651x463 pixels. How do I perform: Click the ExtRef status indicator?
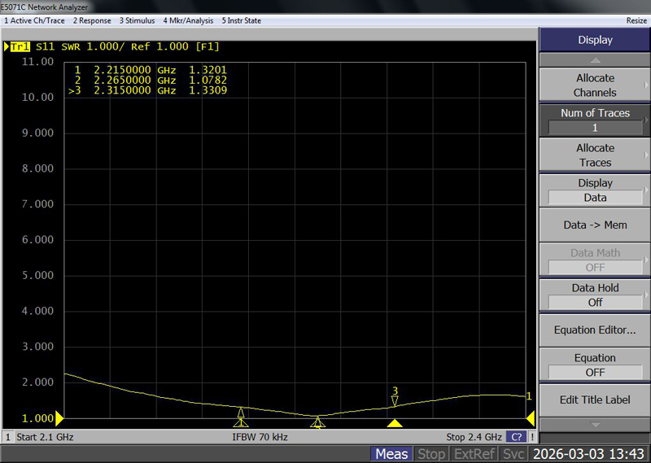point(473,454)
